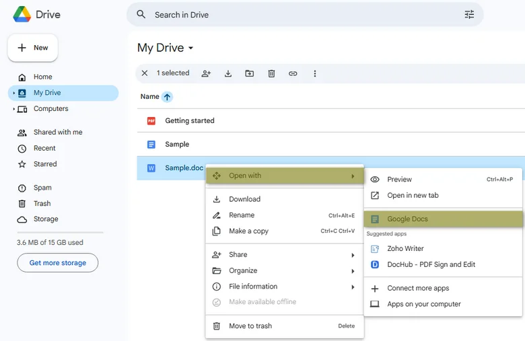
Task: Reverse sort with the Name arrow icon
Action: tap(167, 97)
